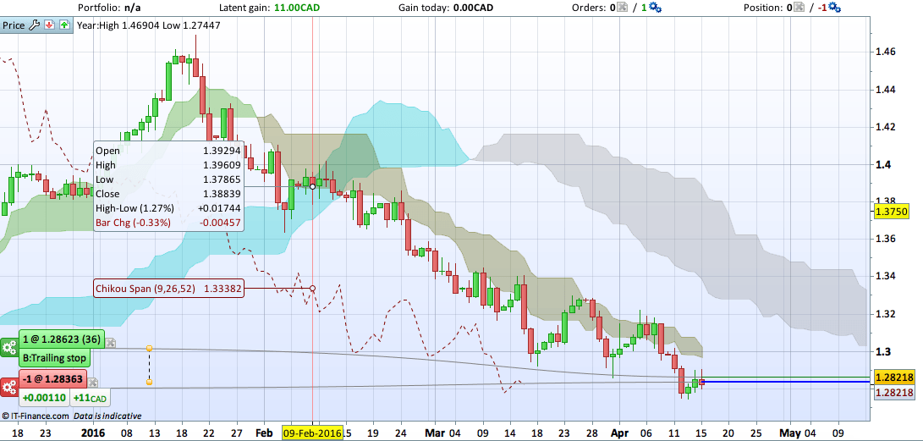The image size is (923, 441).
Task: Click the close X next to Position 0
Action: (x=799, y=8)
